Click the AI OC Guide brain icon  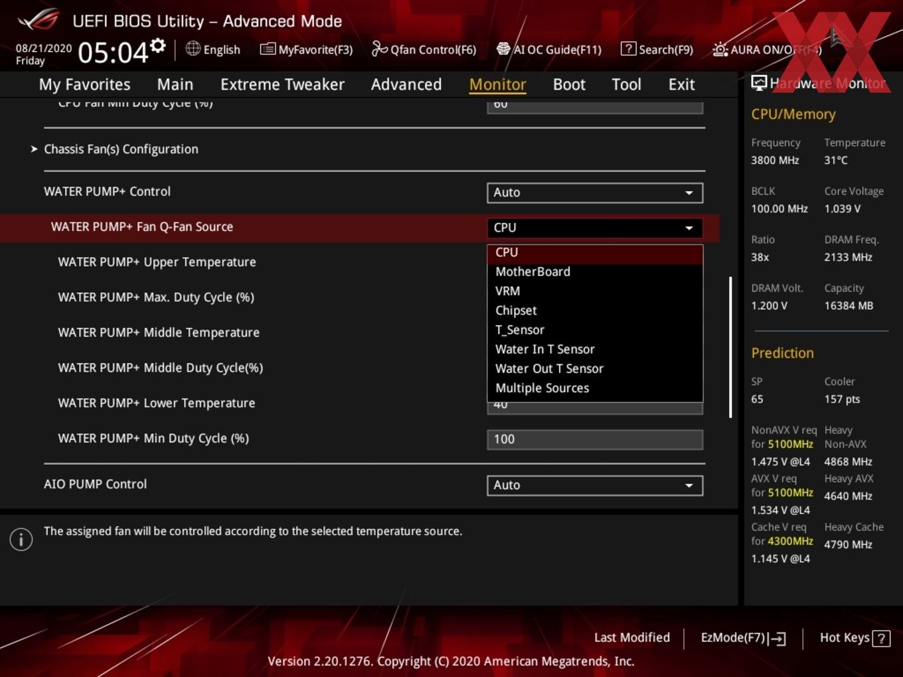pyautogui.click(x=503, y=49)
